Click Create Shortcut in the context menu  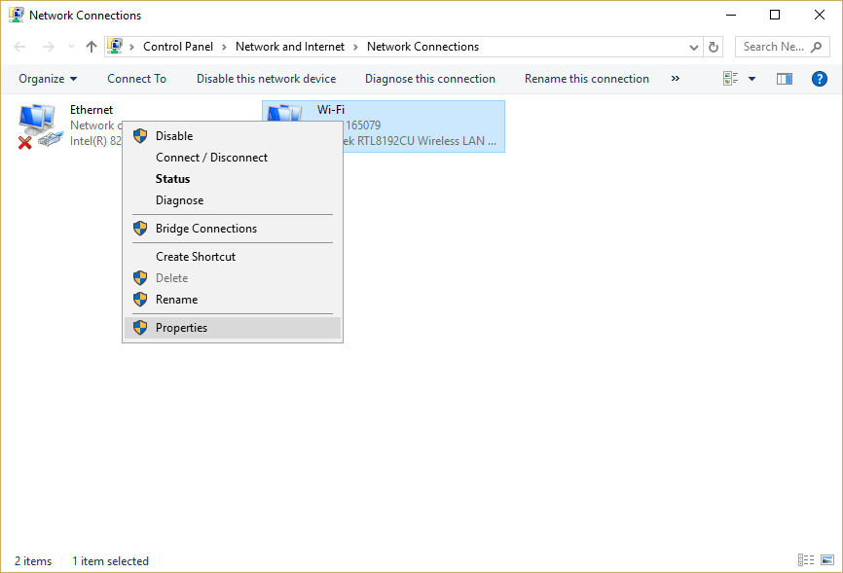pos(195,256)
